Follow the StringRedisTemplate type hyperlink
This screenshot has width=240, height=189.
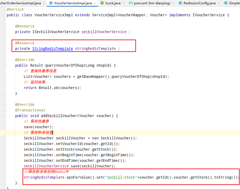point(52,49)
